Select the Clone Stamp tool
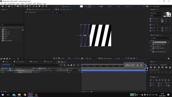Viewport: 172px width, 97px height. [37, 6]
